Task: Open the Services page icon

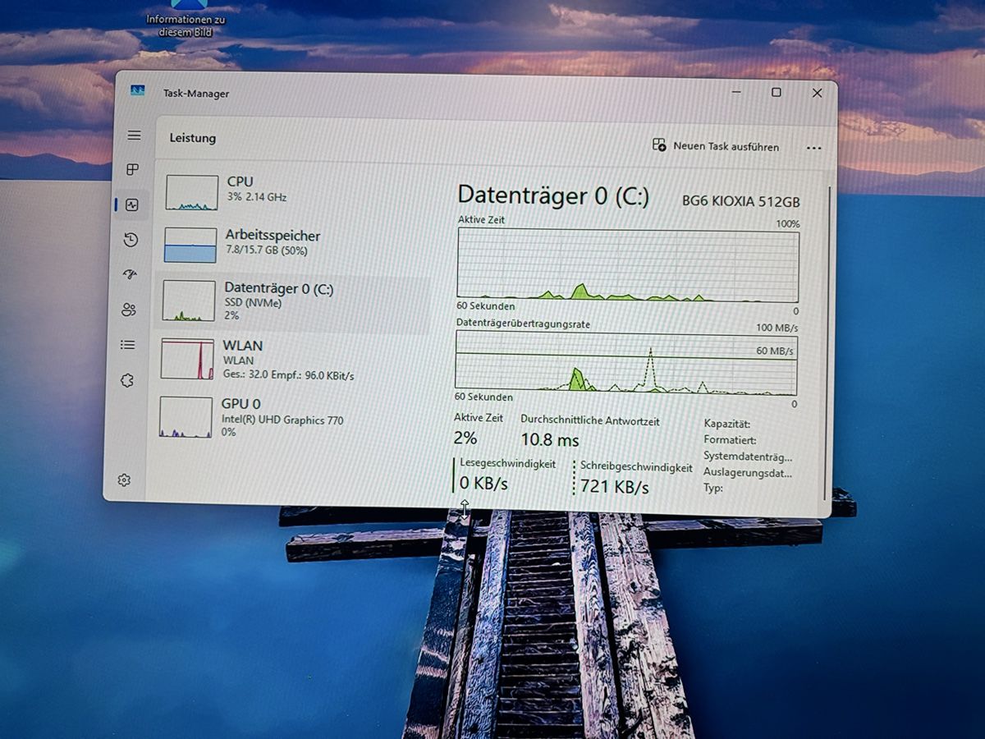Action: [x=126, y=380]
